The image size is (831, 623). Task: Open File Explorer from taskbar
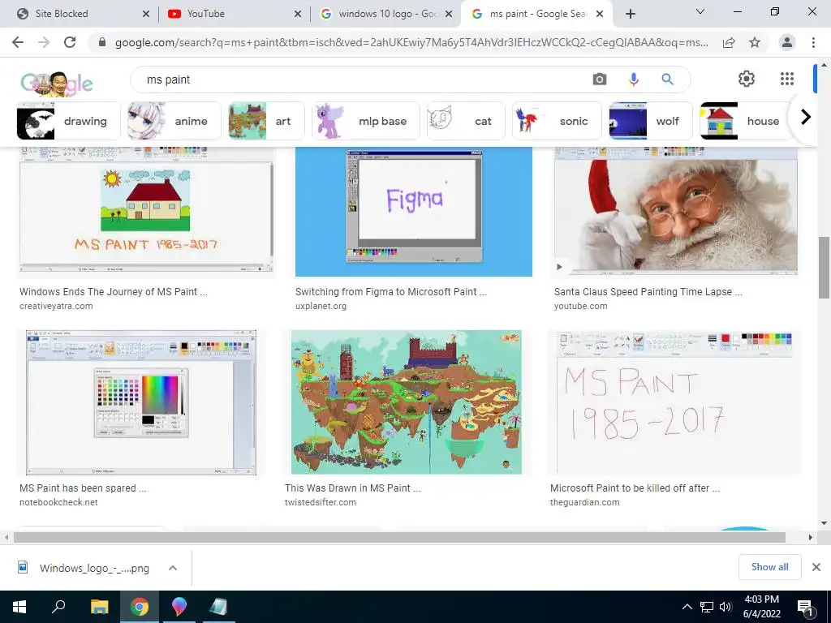point(99,607)
